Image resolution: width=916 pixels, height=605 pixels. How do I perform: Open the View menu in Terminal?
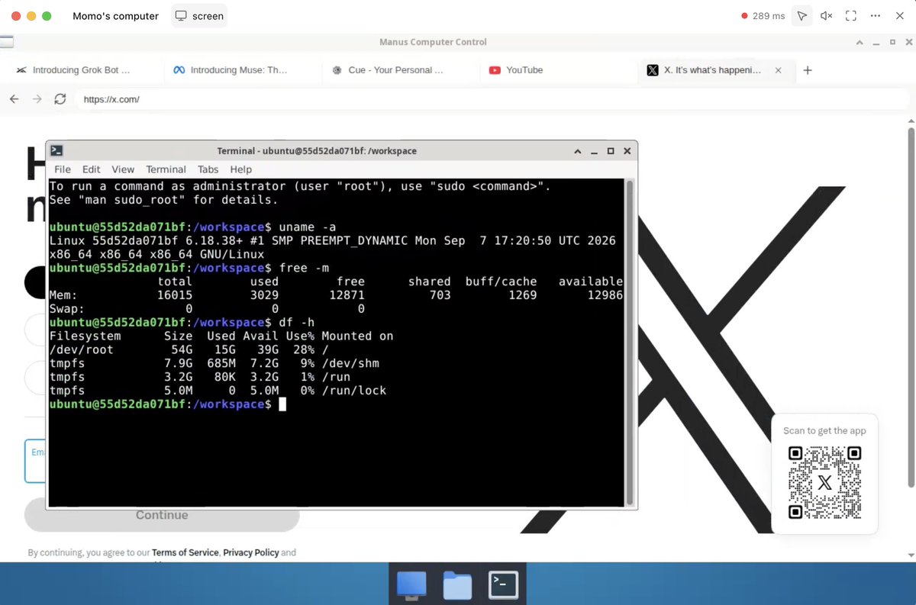[123, 169]
